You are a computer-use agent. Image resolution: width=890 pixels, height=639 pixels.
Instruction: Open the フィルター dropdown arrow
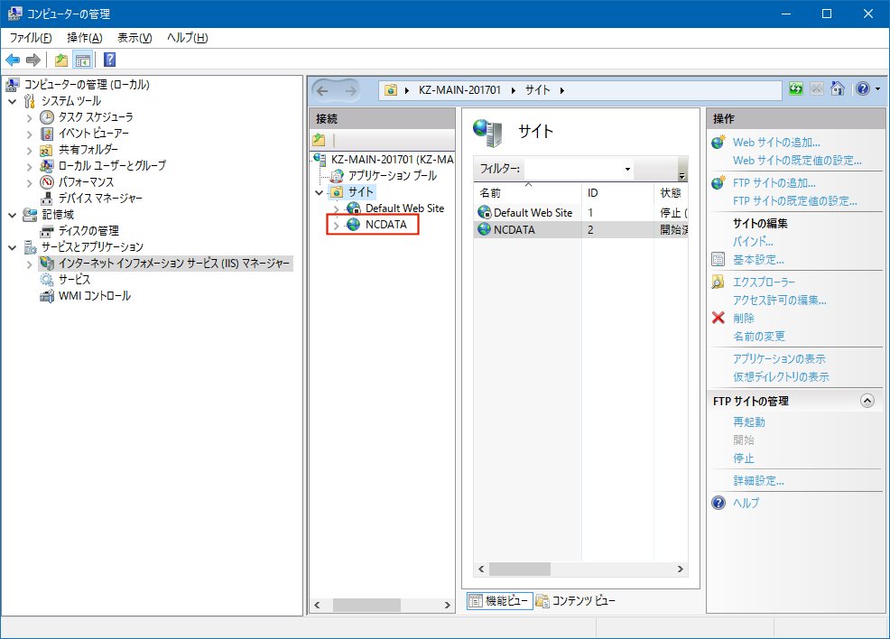tap(627, 169)
